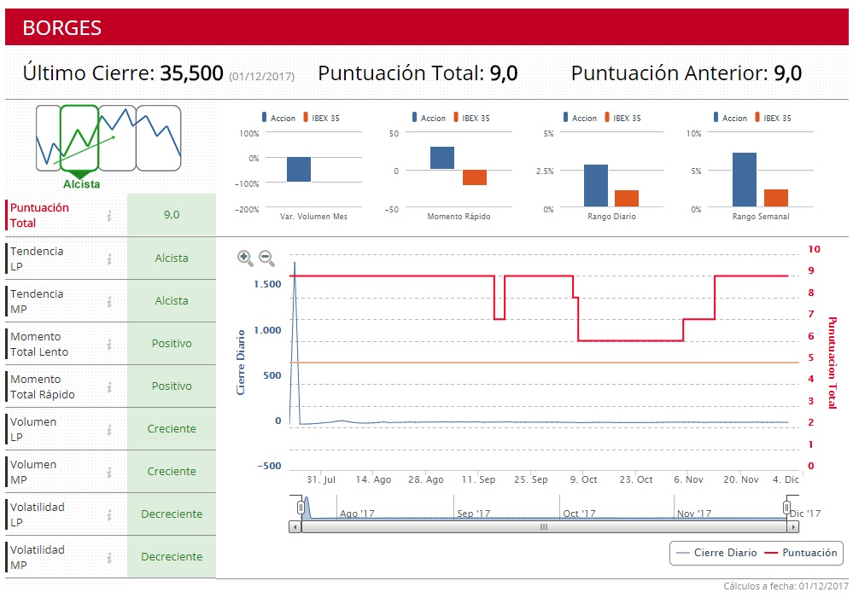Click info icon beside Puntuación Total
Viewport: 853px width, 598px height.
coord(109,216)
